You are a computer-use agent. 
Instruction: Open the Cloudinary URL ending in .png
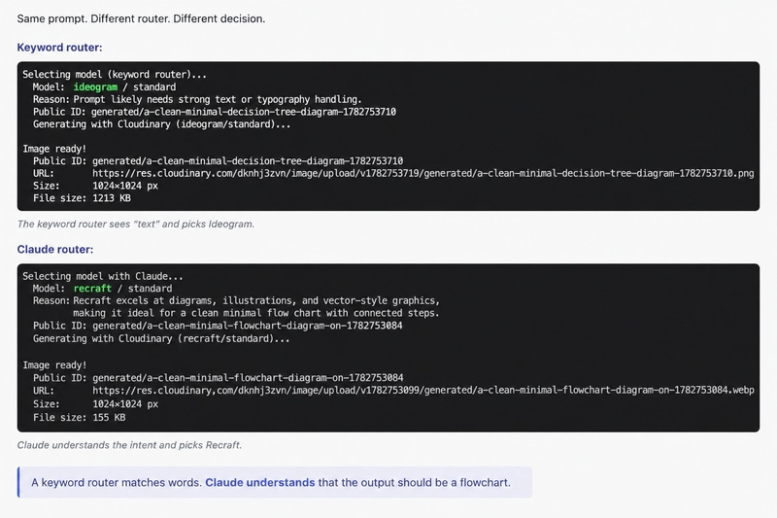tap(422, 174)
